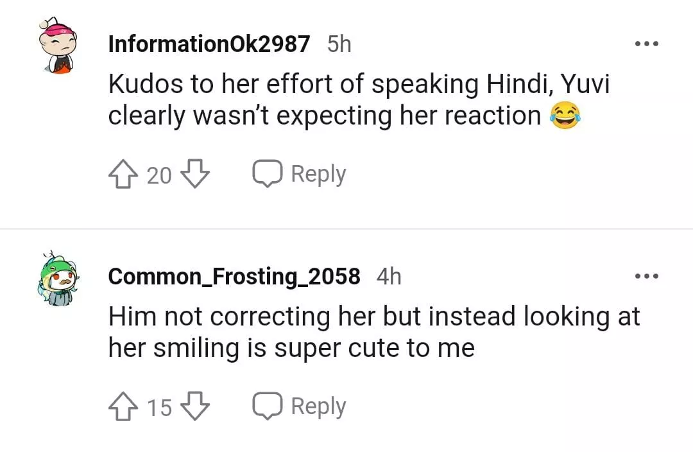The image size is (693, 452).
Task: Open the Common_Frosting_2058 username link
Action: tap(234, 276)
